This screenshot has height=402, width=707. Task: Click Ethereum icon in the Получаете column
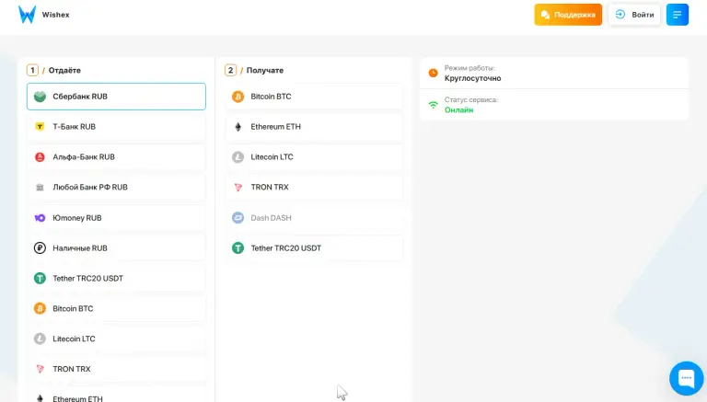point(238,127)
